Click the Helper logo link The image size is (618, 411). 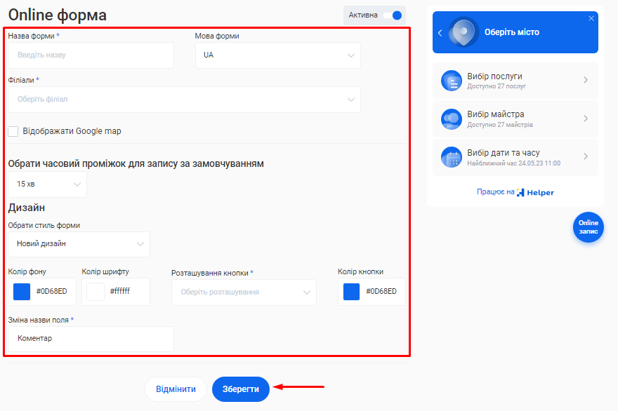tap(535, 192)
